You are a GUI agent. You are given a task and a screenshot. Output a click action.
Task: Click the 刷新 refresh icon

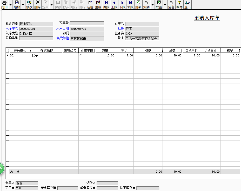pos(138,5)
